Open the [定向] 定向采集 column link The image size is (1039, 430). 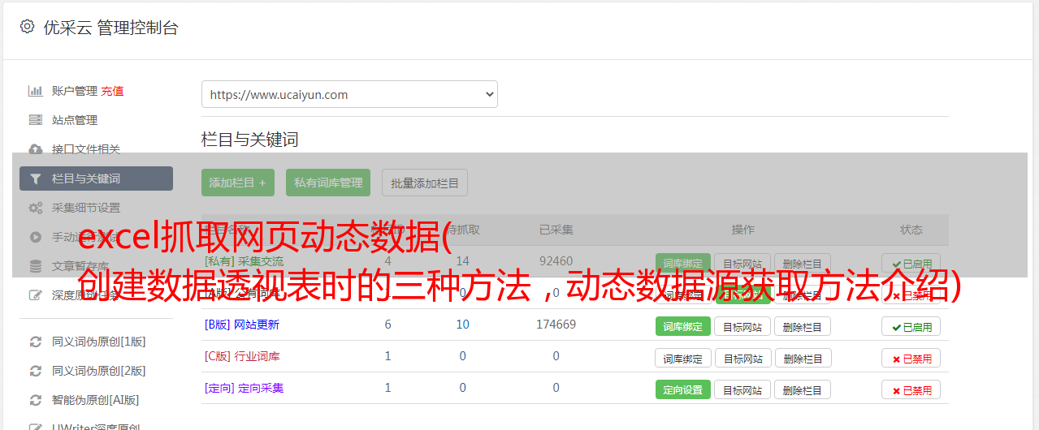pyautogui.click(x=244, y=388)
